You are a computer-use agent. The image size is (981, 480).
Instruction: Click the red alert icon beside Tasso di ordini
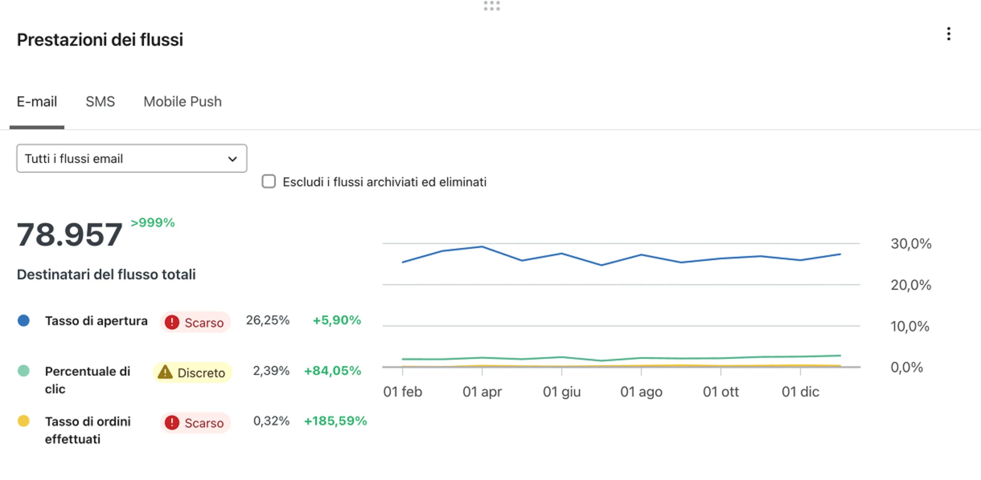[x=172, y=423]
